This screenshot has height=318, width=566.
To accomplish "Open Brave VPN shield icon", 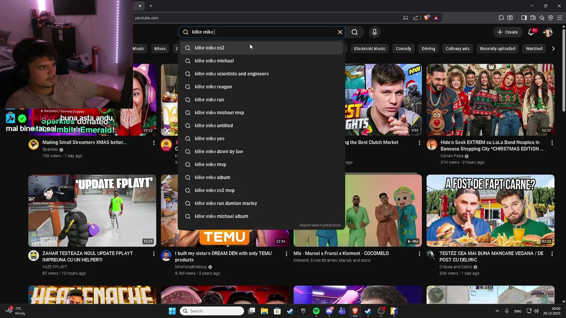I will [551, 18].
